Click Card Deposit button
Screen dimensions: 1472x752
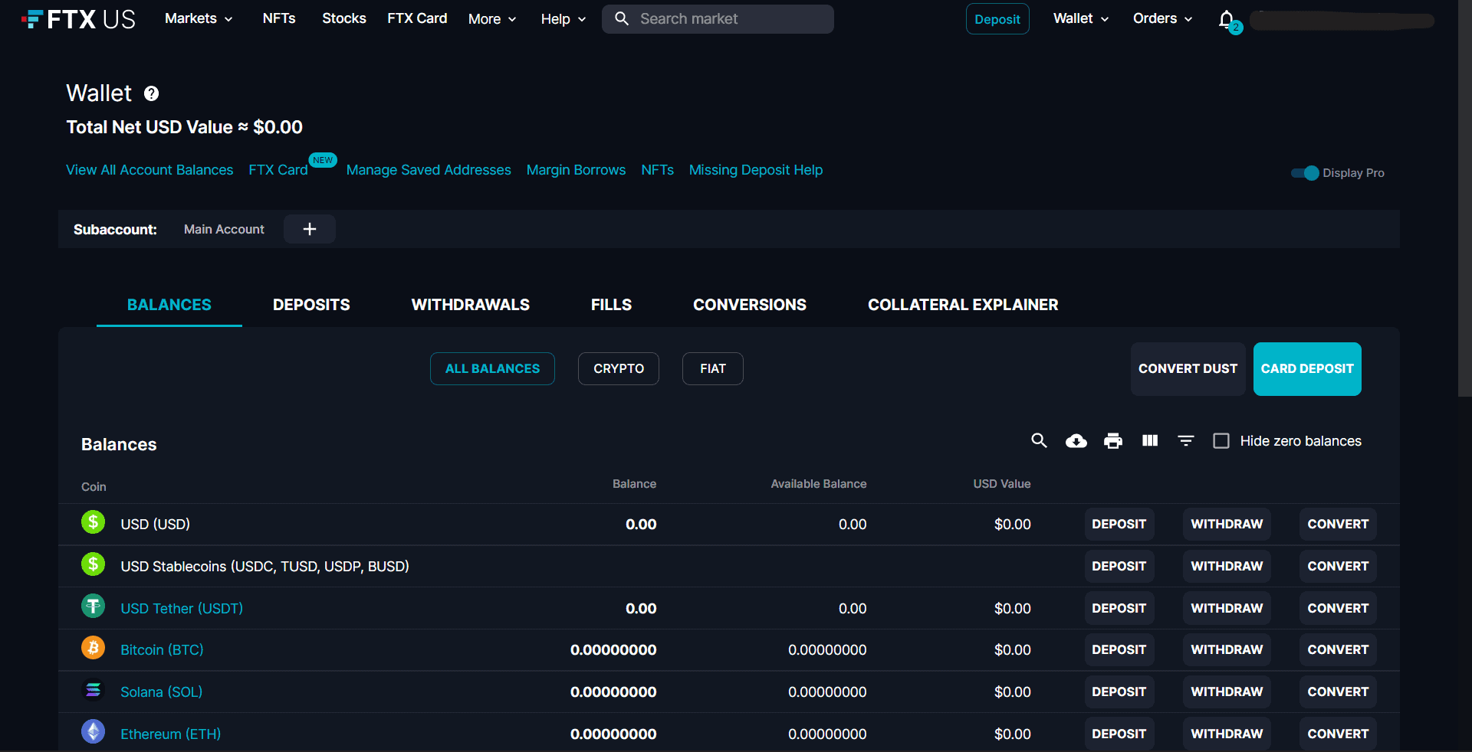coord(1307,369)
